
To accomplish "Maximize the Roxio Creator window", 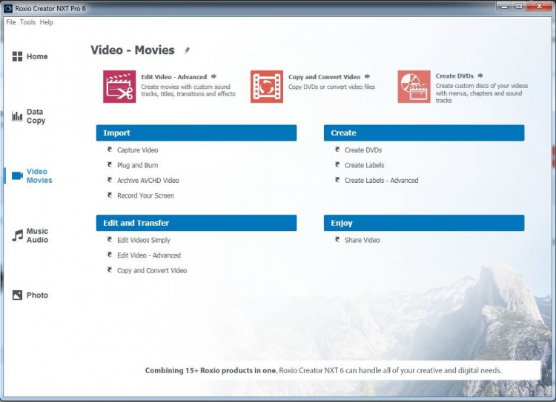I will click(x=519, y=6).
